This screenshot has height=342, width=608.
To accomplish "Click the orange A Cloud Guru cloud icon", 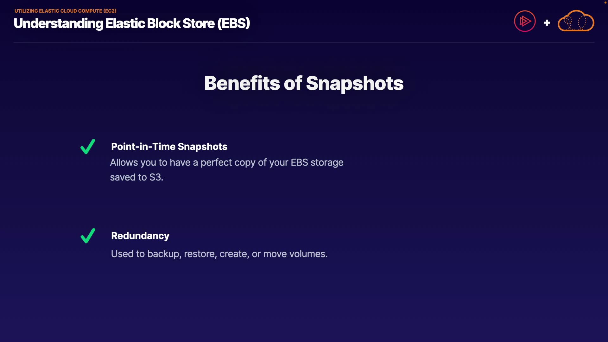I will click(576, 21).
